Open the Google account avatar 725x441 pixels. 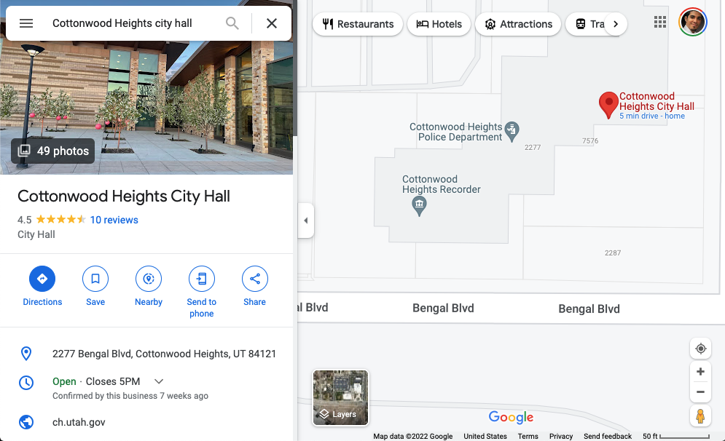tap(693, 22)
